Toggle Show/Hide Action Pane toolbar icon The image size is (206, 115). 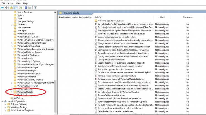pyautogui.click(x=30, y=7)
